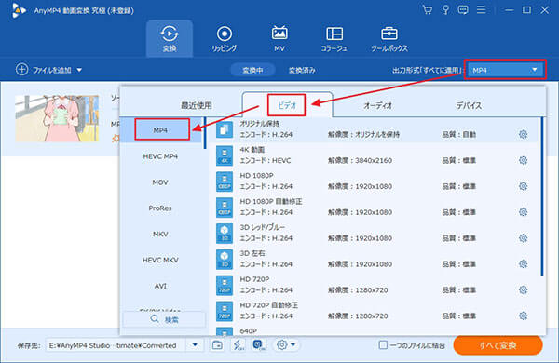Select the 3D 左右 preset icon
This screenshot has width=559, height=363.
(x=225, y=260)
